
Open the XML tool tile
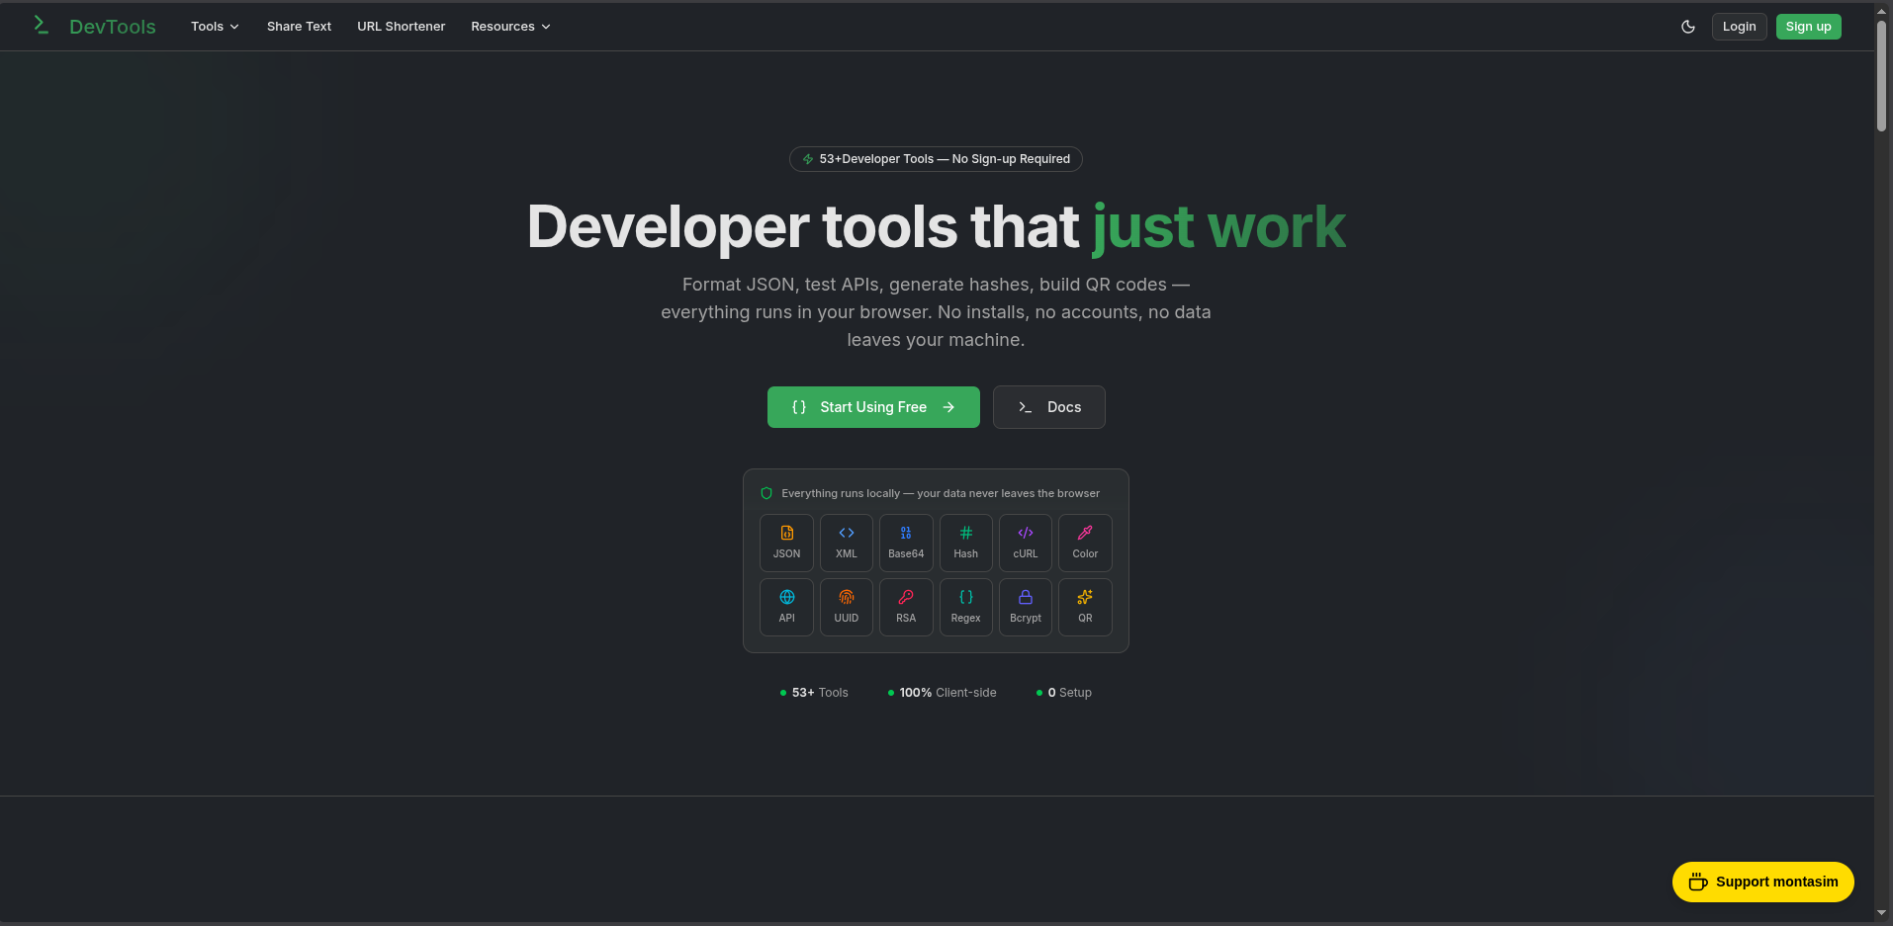[x=847, y=543]
